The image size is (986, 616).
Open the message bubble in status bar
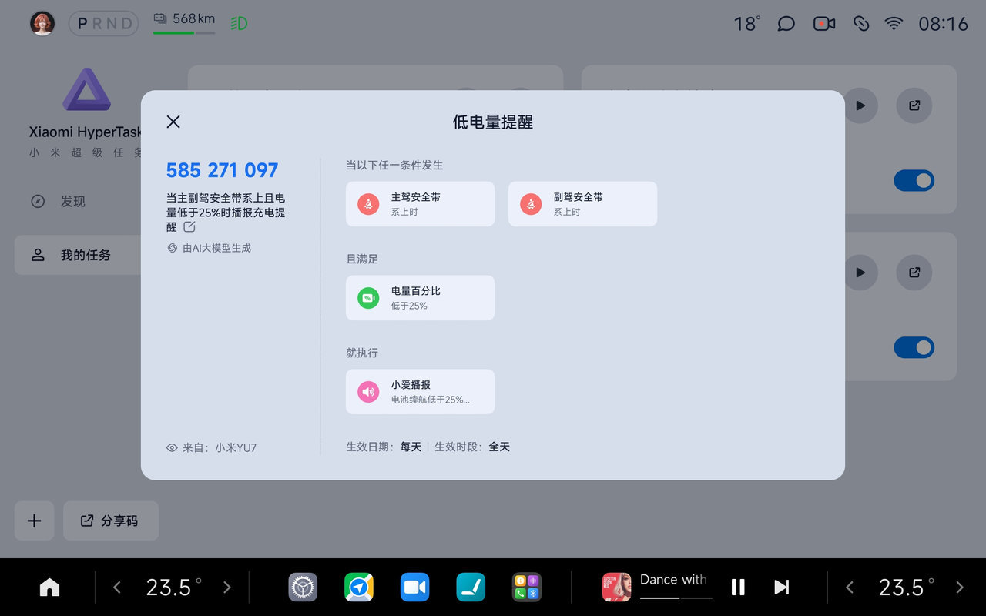786,24
